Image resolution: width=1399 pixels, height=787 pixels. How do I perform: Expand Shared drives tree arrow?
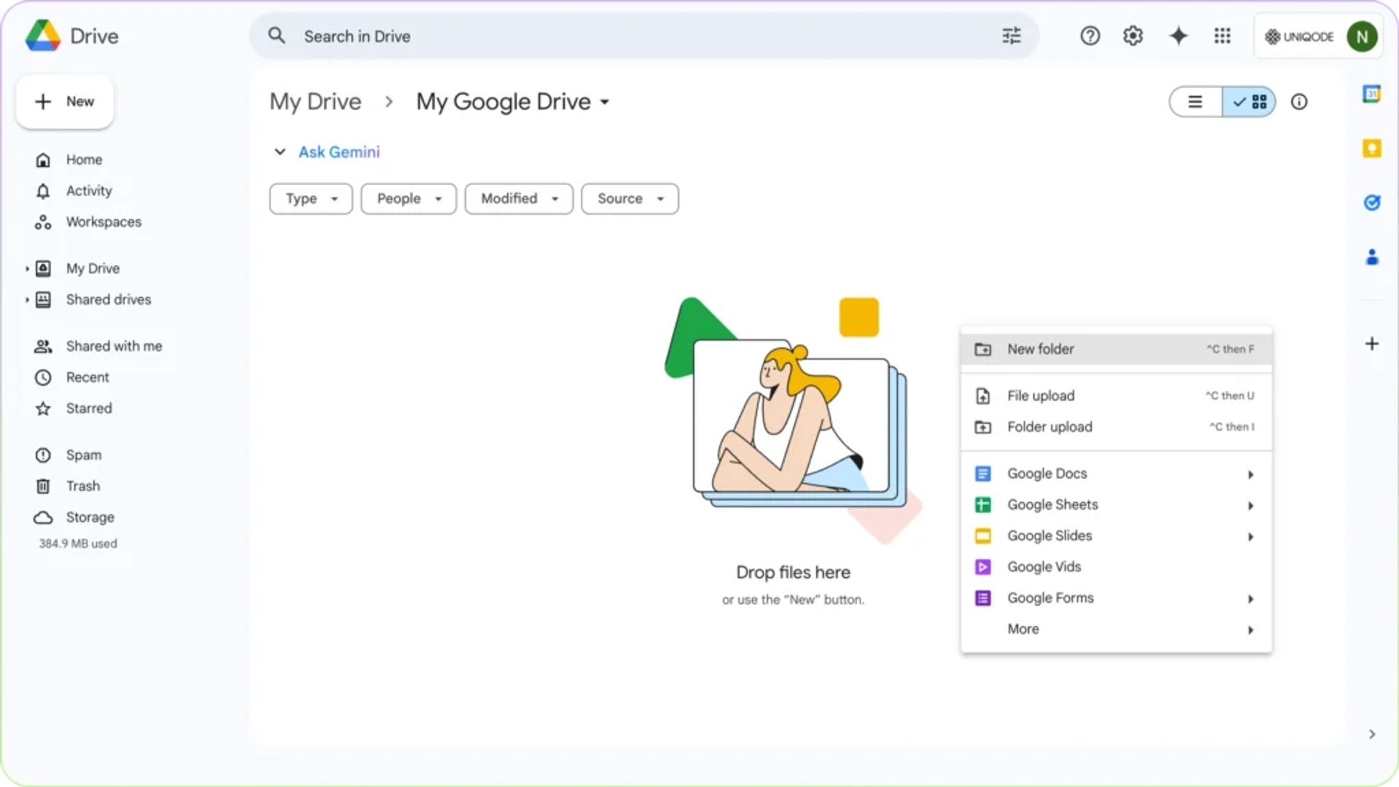[x=27, y=300]
